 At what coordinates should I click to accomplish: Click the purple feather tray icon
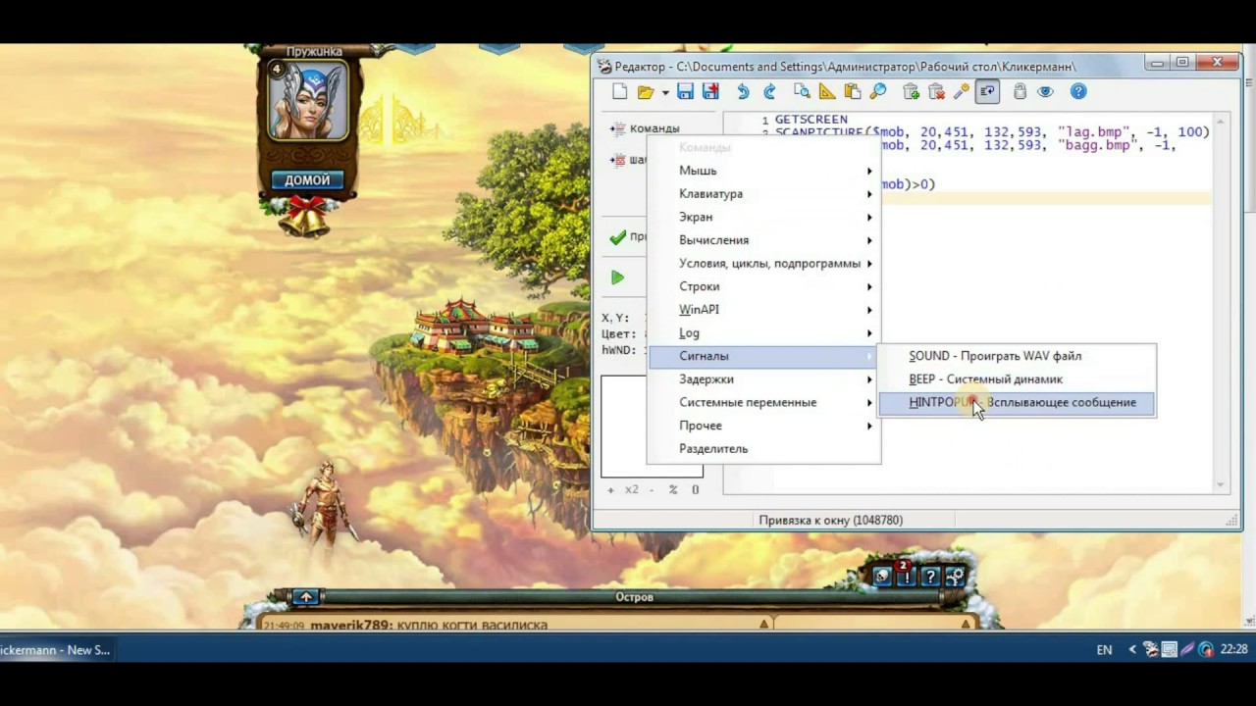coord(1187,650)
